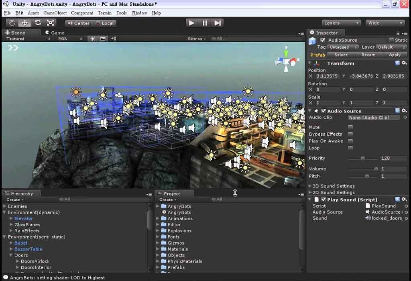
Task: Select the Rotate tool
Action: (x=38, y=23)
